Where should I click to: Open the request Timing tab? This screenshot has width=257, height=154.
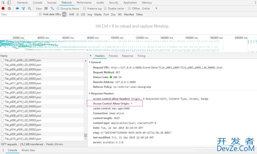click(141, 56)
